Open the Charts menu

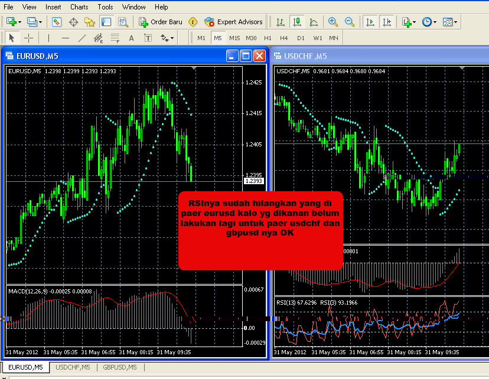point(79,7)
